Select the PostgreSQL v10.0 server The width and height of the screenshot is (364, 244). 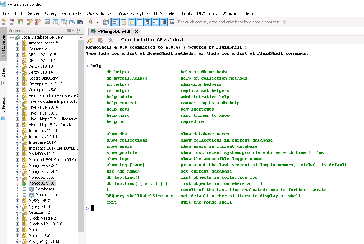pyautogui.click(x=45, y=241)
